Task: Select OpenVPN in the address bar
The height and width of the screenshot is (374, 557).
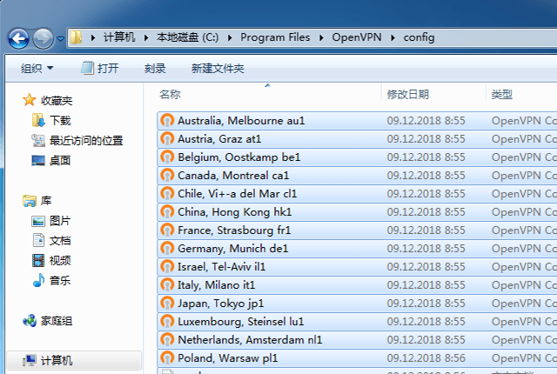Action: [357, 37]
